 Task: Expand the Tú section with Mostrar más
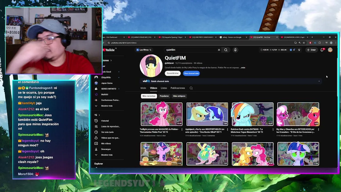point(107,155)
